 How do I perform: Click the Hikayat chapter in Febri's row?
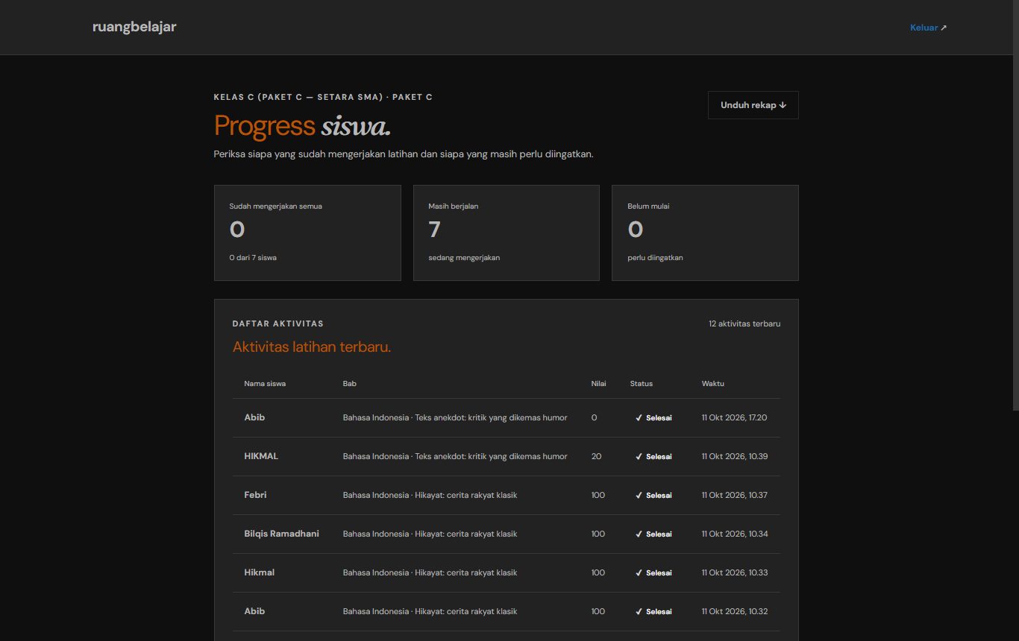coord(430,495)
